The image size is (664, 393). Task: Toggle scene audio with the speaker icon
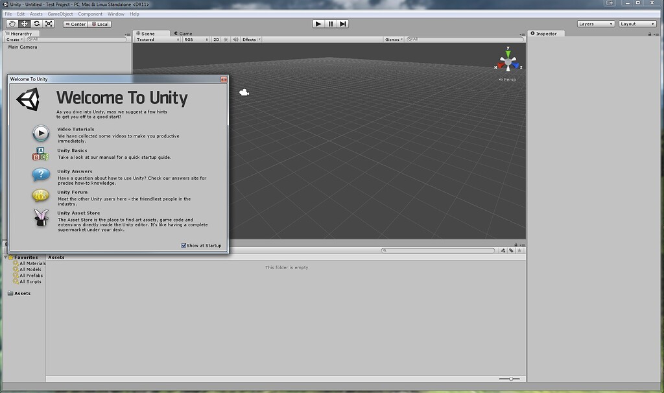point(234,39)
